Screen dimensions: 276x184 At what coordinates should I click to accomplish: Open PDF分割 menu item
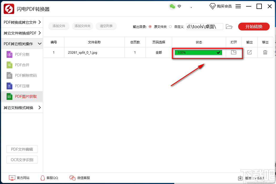point(22,54)
